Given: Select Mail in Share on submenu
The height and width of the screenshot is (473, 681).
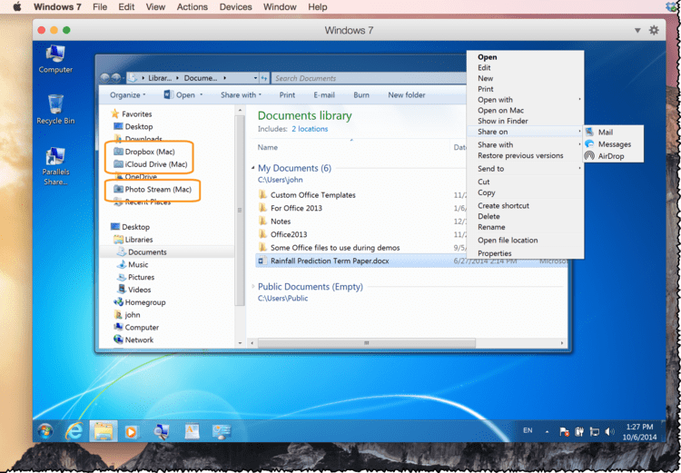Looking at the screenshot, I should [613, 132].
